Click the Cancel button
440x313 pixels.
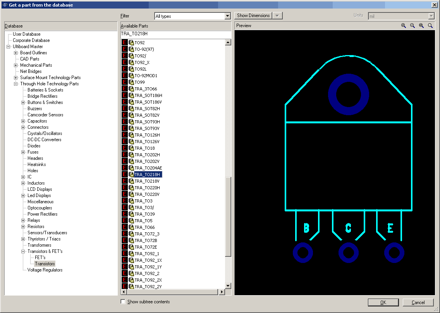418,302
